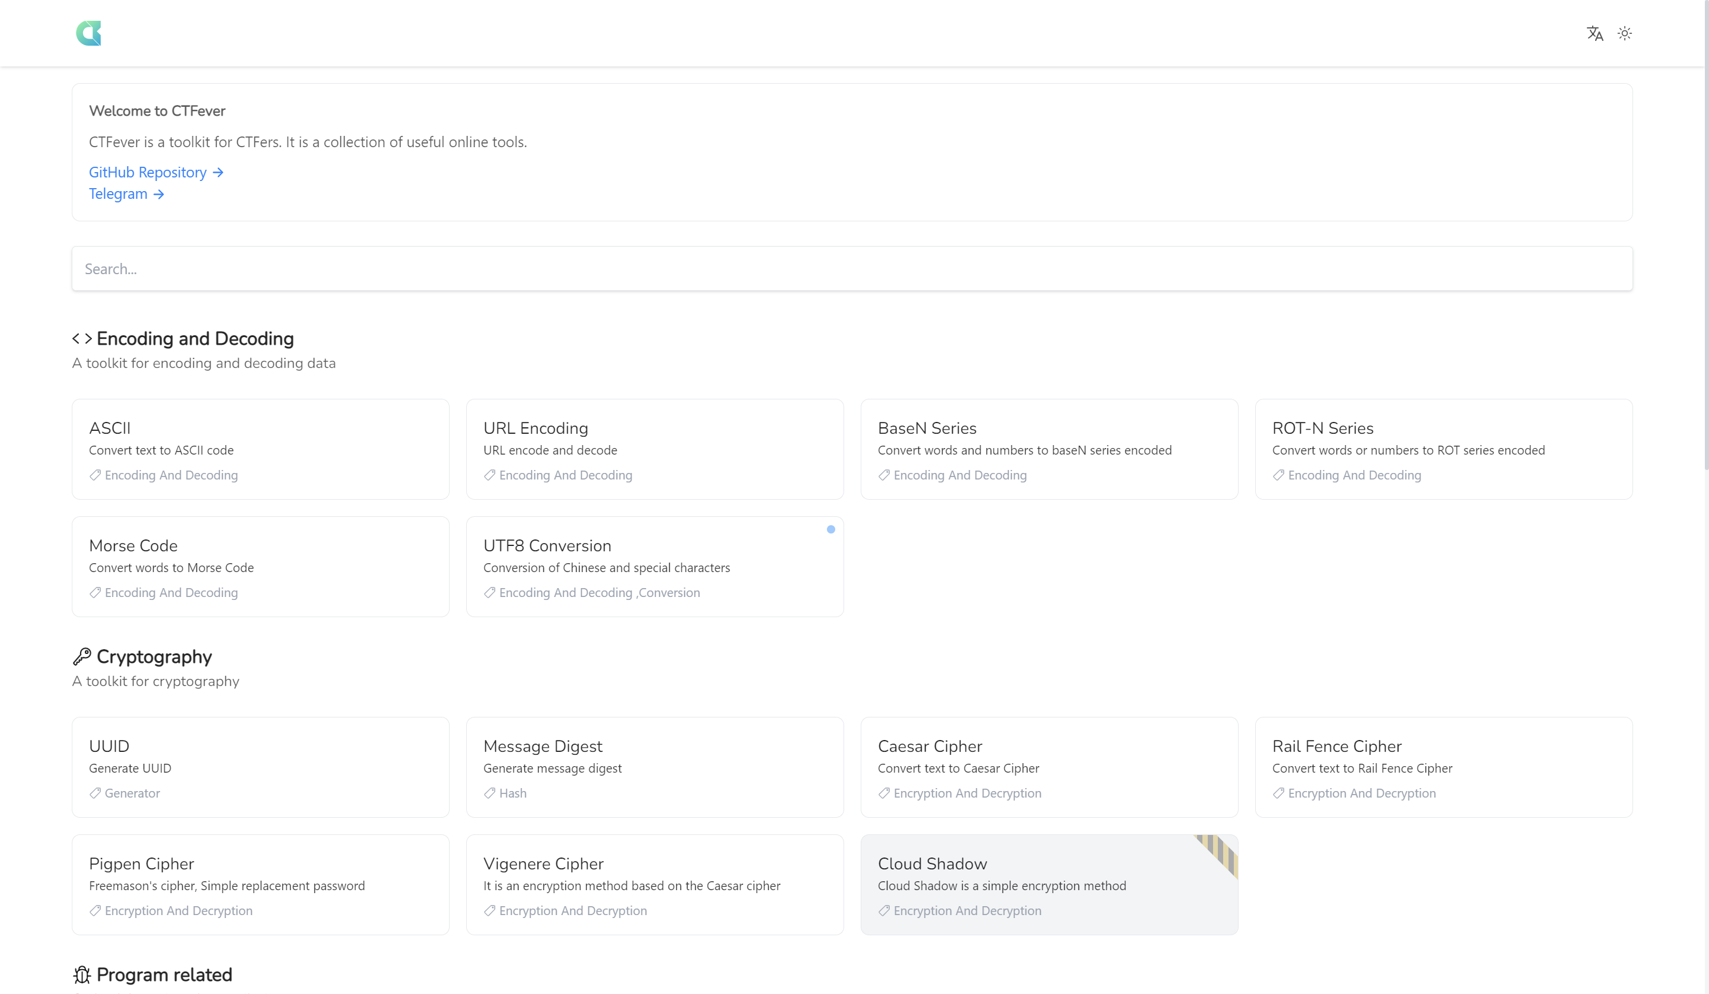The width and height of the screenshot is (1709, 994).
Task: Open the ASCII tool card
Action: 260,449
